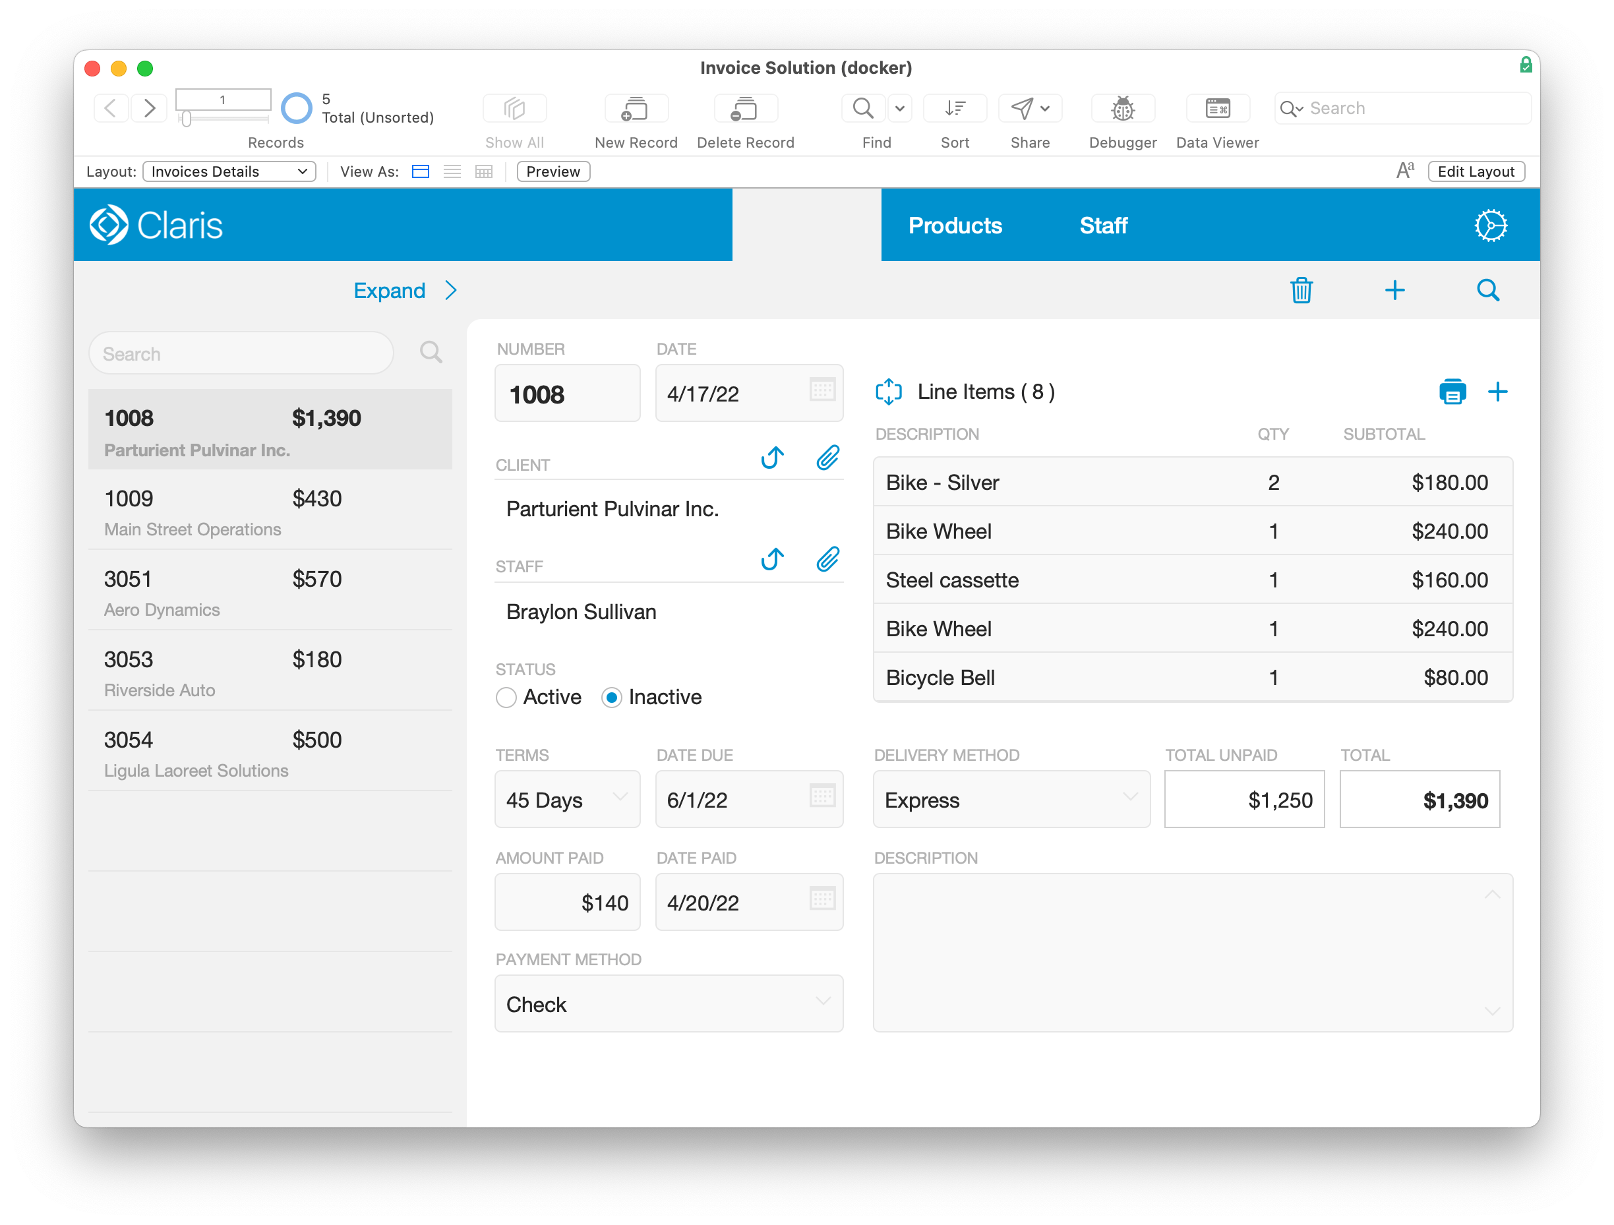Open the Staff tab
Viewport: 1614px width, 1225px height.
[1102, 225]
